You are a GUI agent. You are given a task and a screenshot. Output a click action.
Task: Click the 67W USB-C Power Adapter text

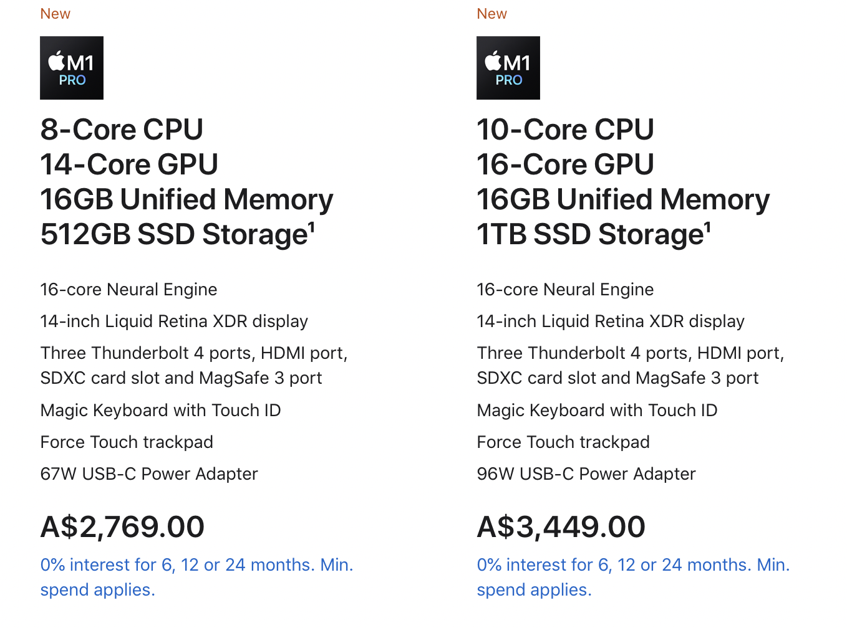click(149, 474)
